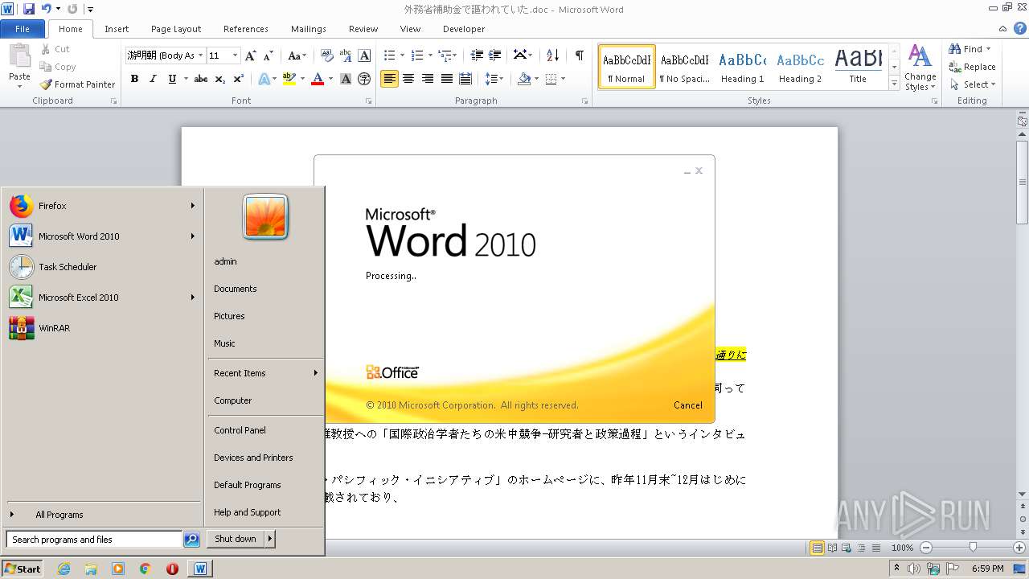Click Align Text Right icon
This screenshot has height=579, width=1029.
[x=428, y=79]
